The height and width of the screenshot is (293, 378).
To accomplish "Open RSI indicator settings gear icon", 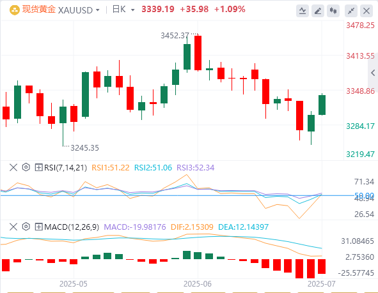I will 26,167.
